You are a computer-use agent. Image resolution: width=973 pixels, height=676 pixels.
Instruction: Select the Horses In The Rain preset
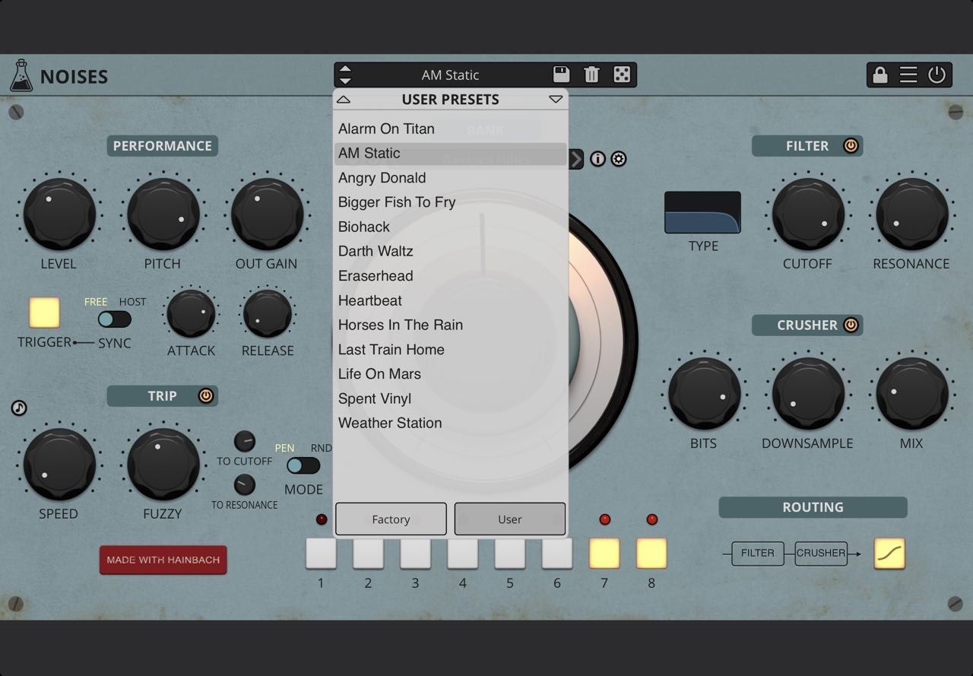click(x=401, y=325)
